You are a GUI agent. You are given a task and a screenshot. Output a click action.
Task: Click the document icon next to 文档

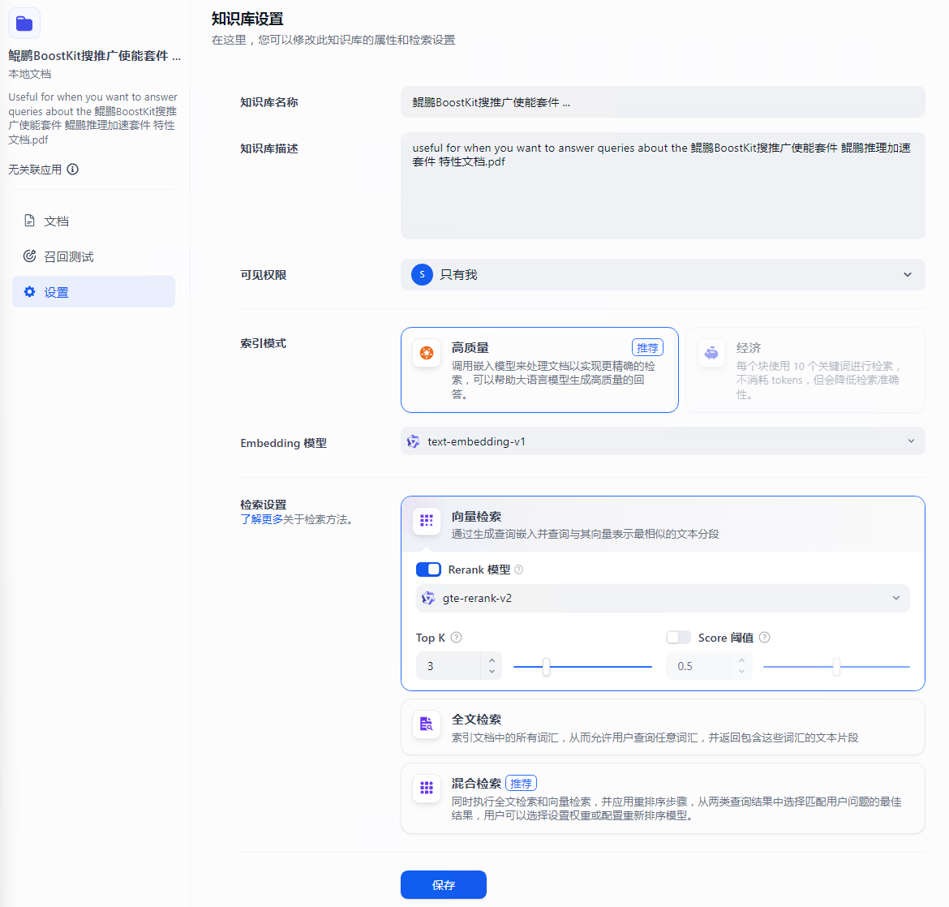coord(29,221)
